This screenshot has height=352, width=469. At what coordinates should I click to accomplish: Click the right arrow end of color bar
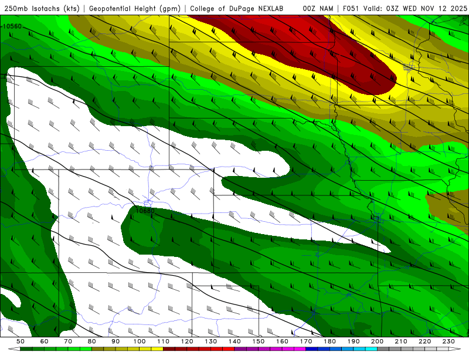[455, 349]
